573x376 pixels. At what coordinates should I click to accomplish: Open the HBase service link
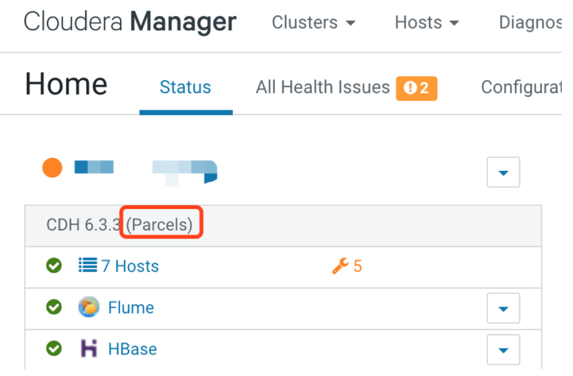[x=133, y=349]
